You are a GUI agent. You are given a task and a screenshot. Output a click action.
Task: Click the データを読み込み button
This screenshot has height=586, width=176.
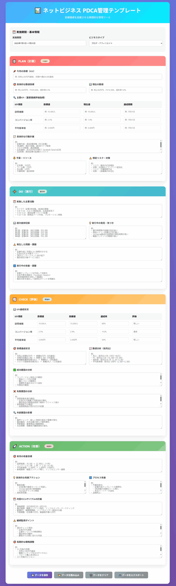(x=69, y=575)
